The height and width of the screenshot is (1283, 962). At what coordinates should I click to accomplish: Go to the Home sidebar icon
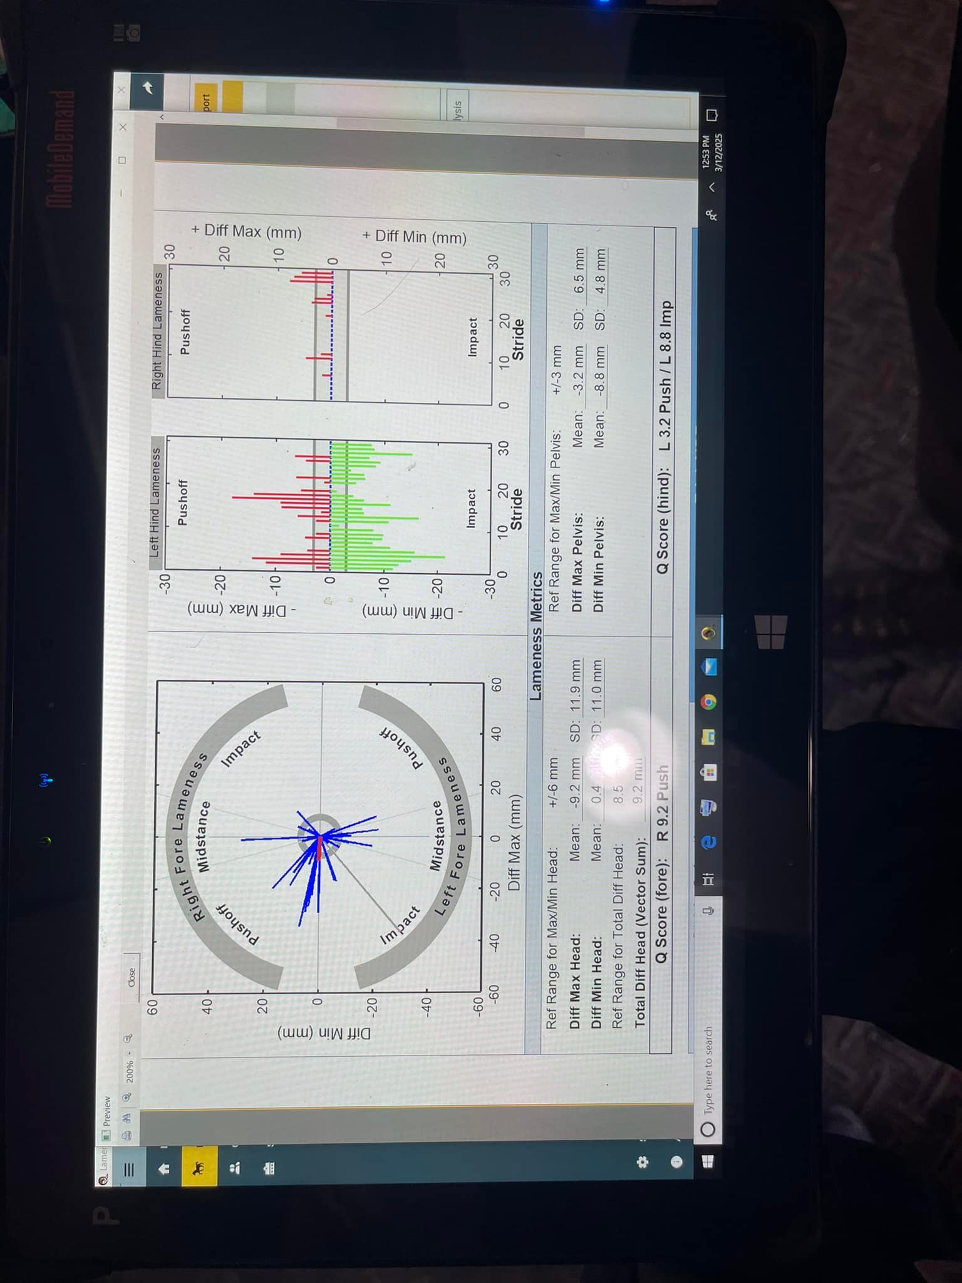click(x=165, y=1169)
